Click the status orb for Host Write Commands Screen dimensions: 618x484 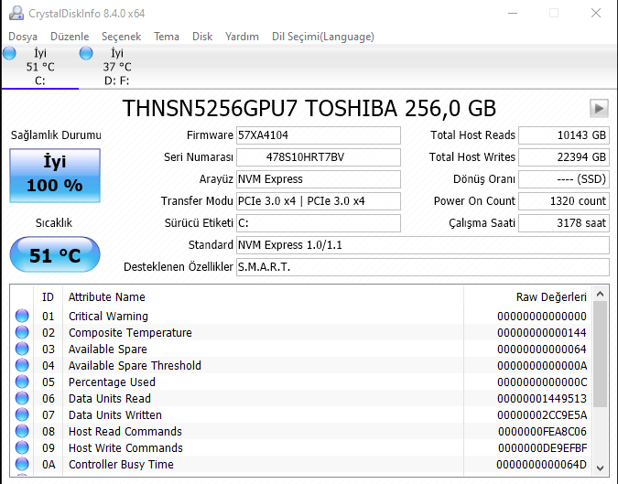(22, 447)
